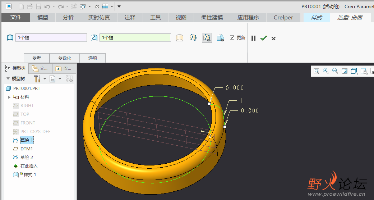Screen dimensions: 374x200
Task: Switch to the 实时仿真 ribbon tab
Action: 99,17
